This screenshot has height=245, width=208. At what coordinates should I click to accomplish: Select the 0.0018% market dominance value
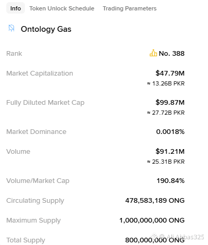(170, 131)
